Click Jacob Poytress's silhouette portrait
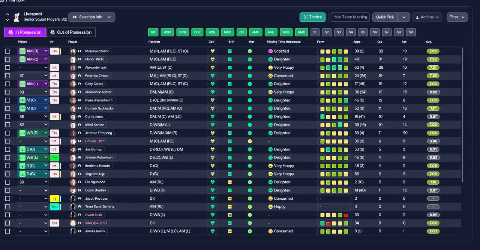This screenshot has width=480, height=250. pos(73,199)
